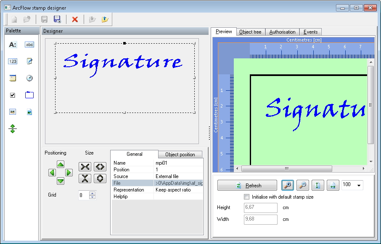This screenshot has width=381, height=244.
Task: Click the File property path value
Action: (x=179, y=183)
